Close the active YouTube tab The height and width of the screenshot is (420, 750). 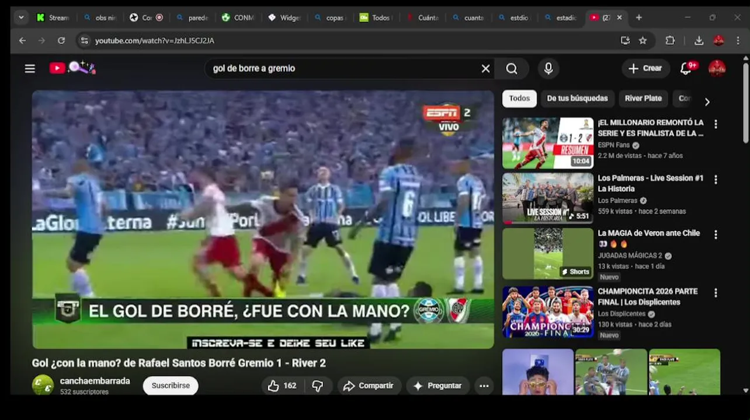619,17
